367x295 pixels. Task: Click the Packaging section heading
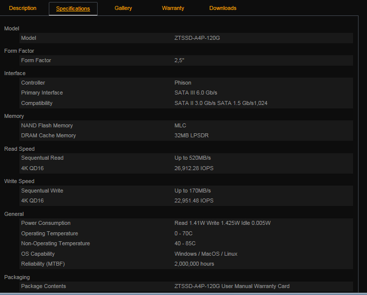tap(17, 277)
